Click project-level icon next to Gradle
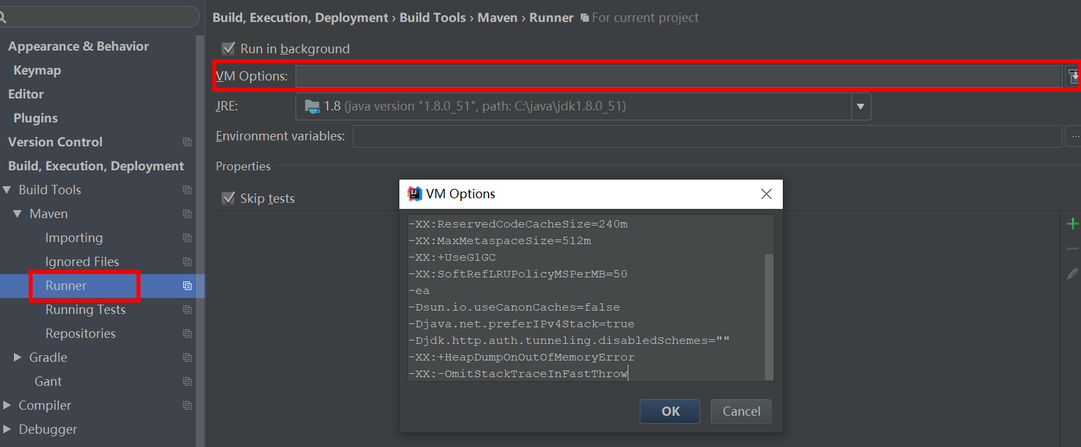The width and height of the screenshot is (1081, 447). [x=187, y=357]
